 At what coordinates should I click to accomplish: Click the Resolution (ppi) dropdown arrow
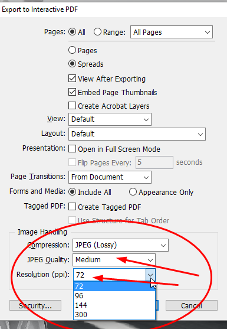150,275
